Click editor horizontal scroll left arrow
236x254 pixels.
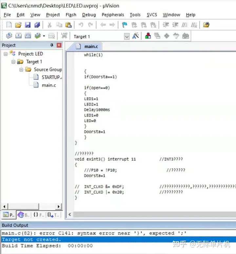pyautogui.click(x=70, y=215)
